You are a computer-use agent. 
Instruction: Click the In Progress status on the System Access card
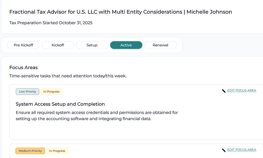pos(52,92)
